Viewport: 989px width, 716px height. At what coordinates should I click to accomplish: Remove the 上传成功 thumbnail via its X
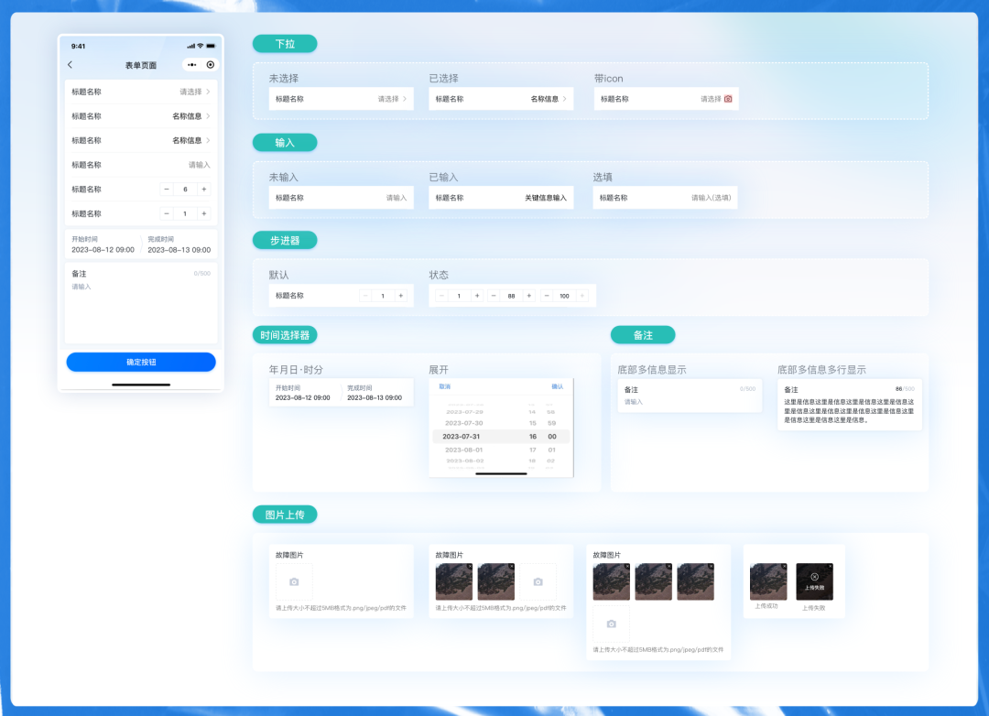[784, 567]
